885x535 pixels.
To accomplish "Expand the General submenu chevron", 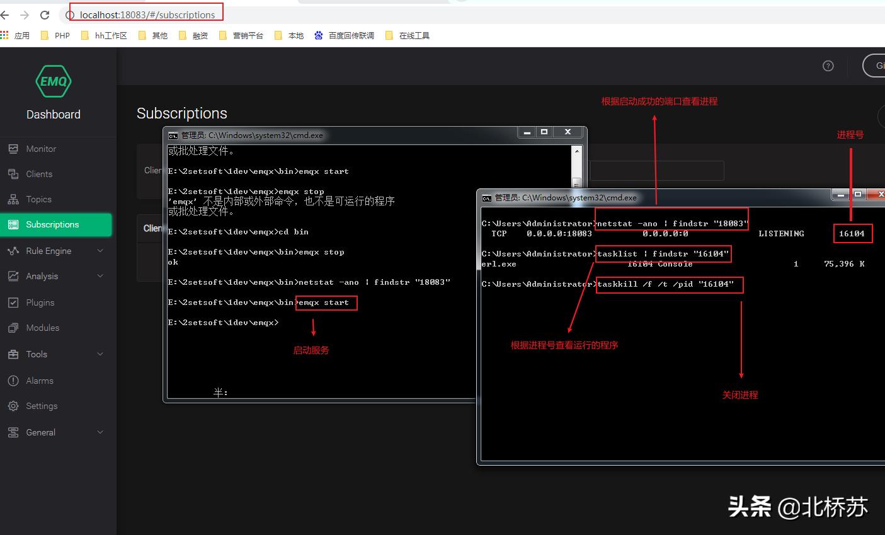I will (x=100, y=432).
